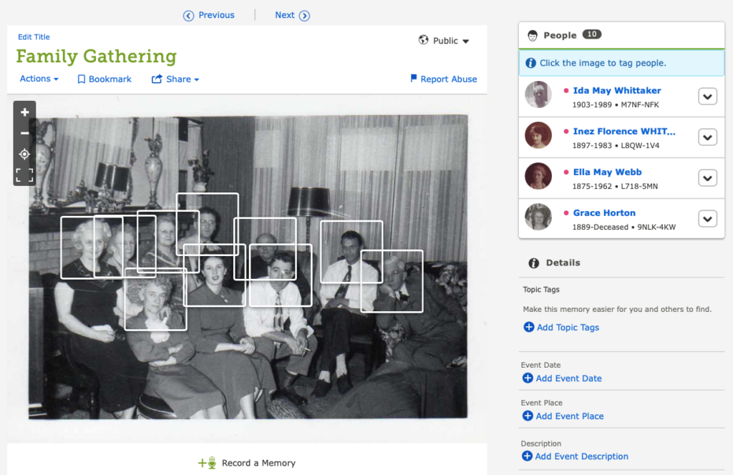Click Ida May Whittaker's portrait thumbnail

[538, 95]
